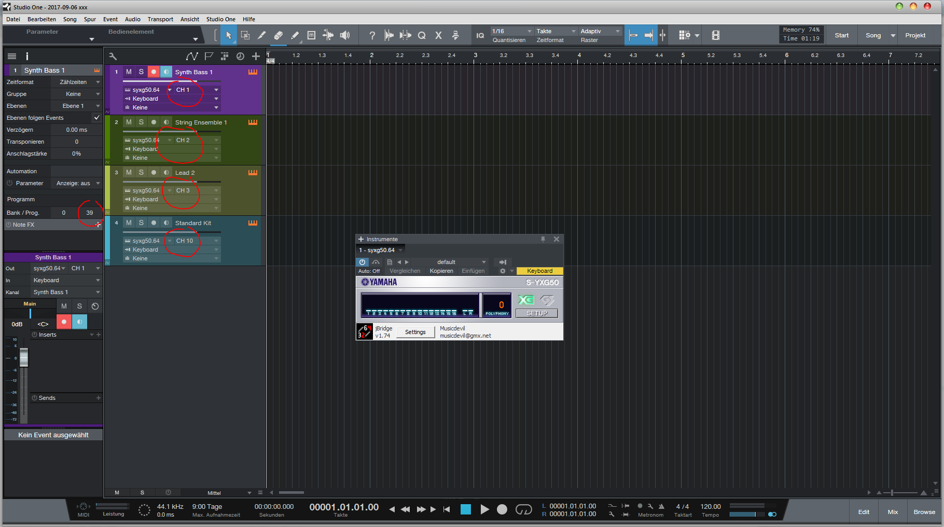This screenshot has width=944, height=527.
Task: Select the Paint (pencil) tool
Action: click(x=295, y=35)
